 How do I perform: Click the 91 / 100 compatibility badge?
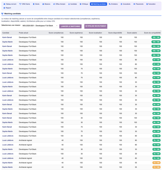[x=156, y=78]
